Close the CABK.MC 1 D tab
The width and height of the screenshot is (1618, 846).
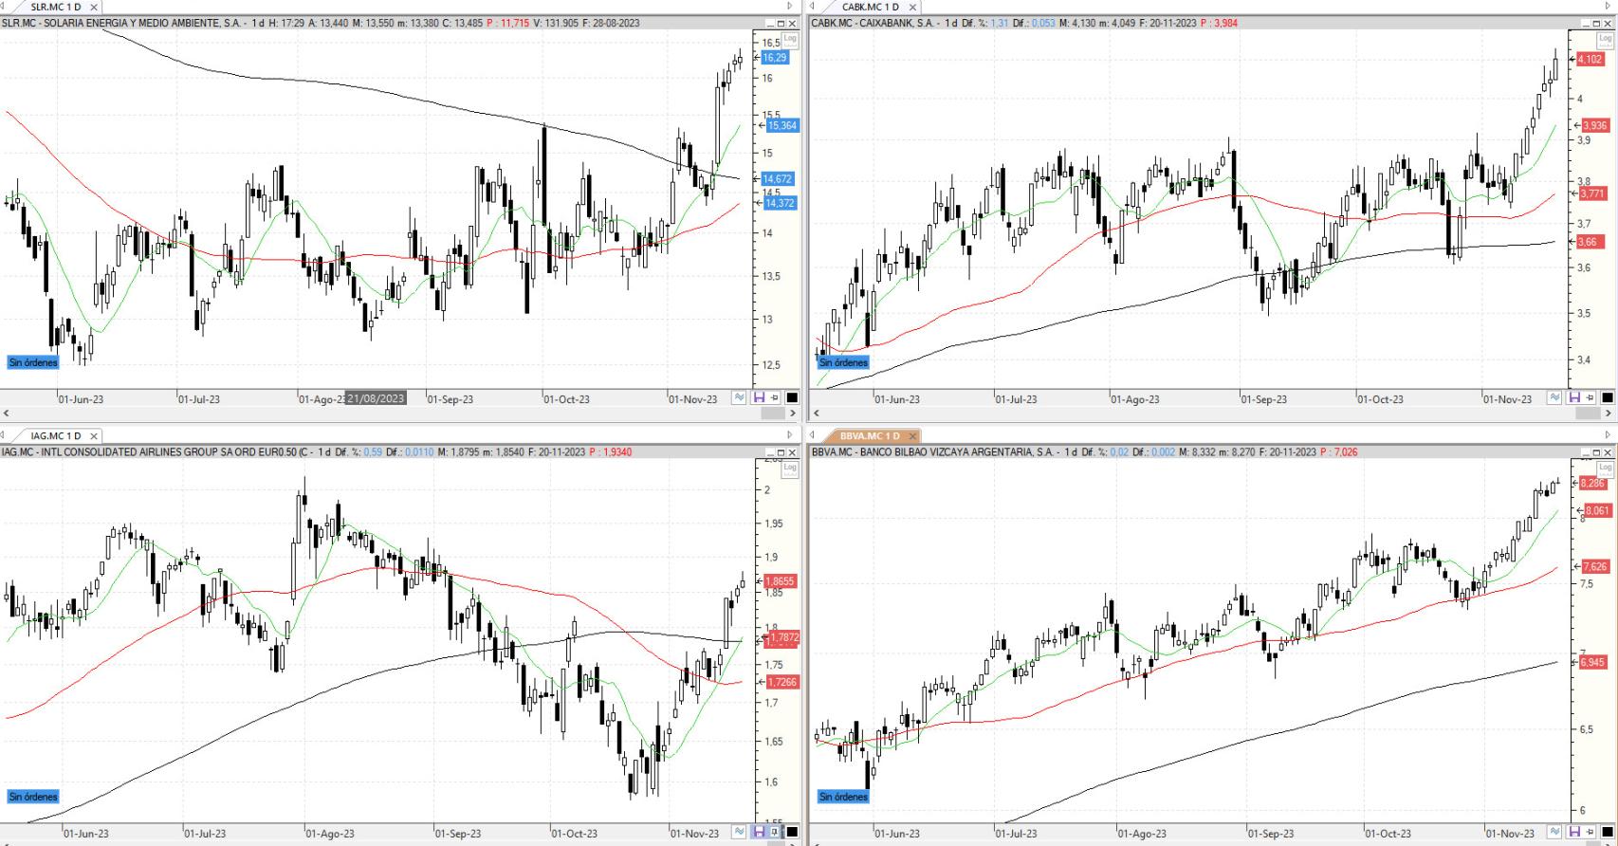[913, 8]
